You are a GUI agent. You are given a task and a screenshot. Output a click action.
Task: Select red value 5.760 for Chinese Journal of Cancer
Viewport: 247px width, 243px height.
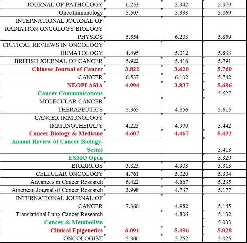[224, 69]
